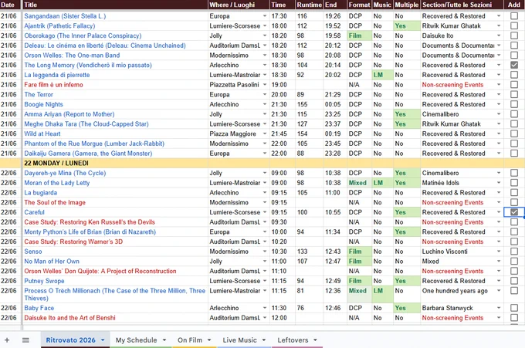This screenshot has width=525, height=348.
Task: Tick the Add checkbox for Ajantrik row
Action: coord(514,25)
